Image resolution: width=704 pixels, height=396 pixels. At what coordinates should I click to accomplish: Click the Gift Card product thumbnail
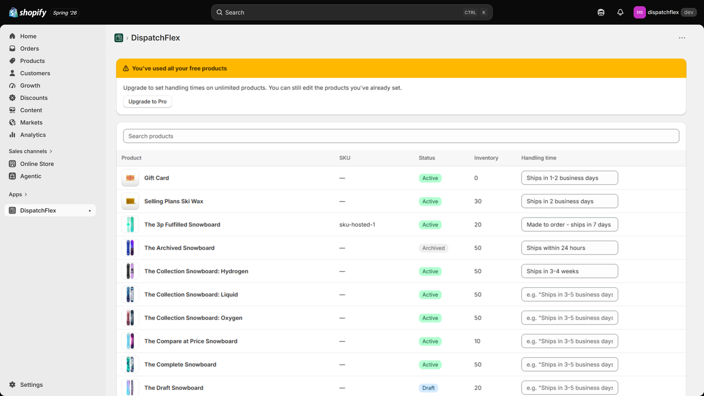(x=130, y=178)
